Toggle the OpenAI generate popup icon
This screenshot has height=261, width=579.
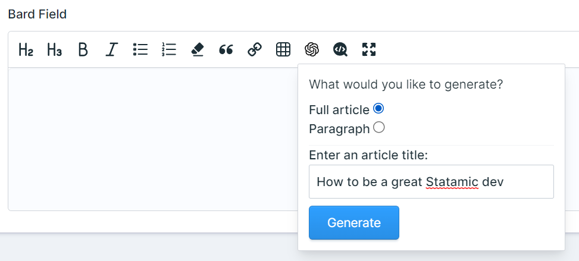point(312,49)
